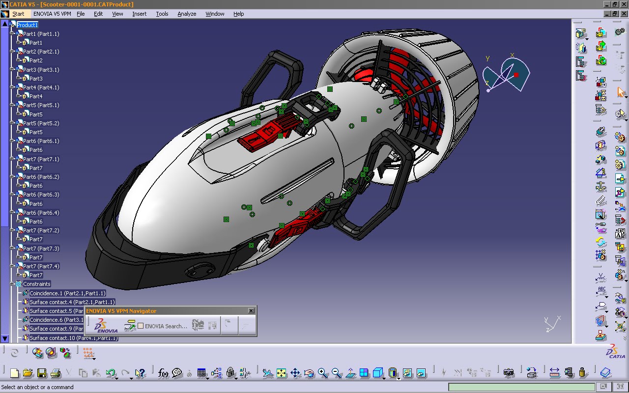Click the Normal View toggle icon
The width and height of the screenshot is (629, 393).
(x=350, y=373)
